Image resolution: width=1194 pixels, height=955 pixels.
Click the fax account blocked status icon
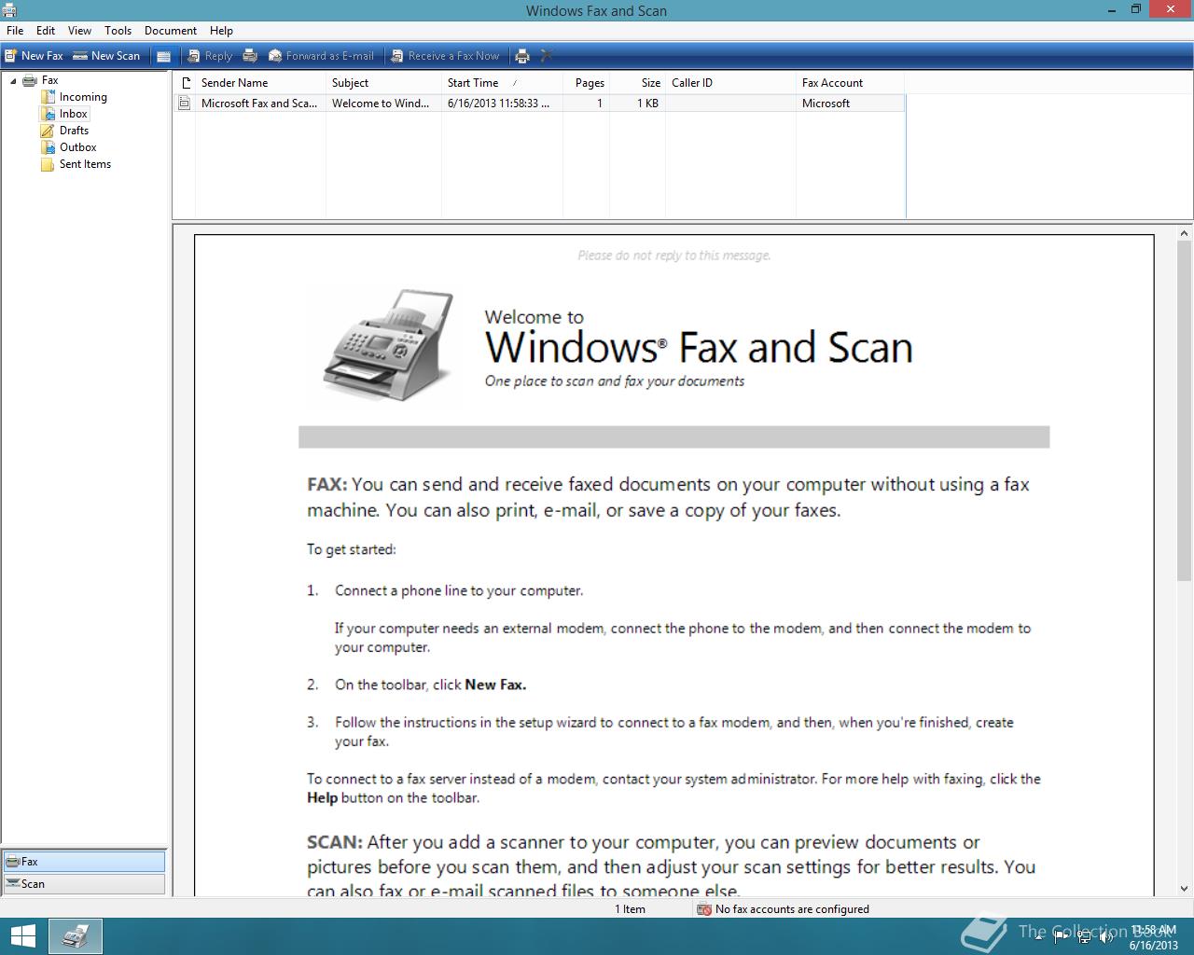[704, 909]
